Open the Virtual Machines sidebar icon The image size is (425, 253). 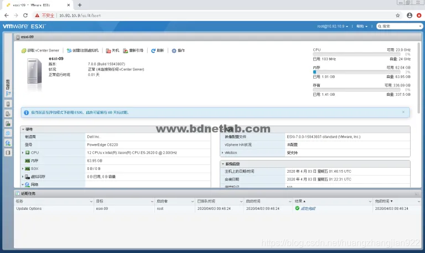pyautogui.click(x=8, y=133)
